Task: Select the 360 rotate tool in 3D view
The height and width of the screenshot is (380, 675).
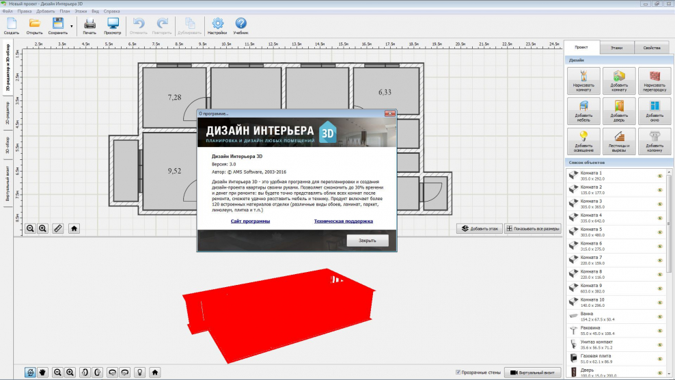Action: click(x=30, y=372)
